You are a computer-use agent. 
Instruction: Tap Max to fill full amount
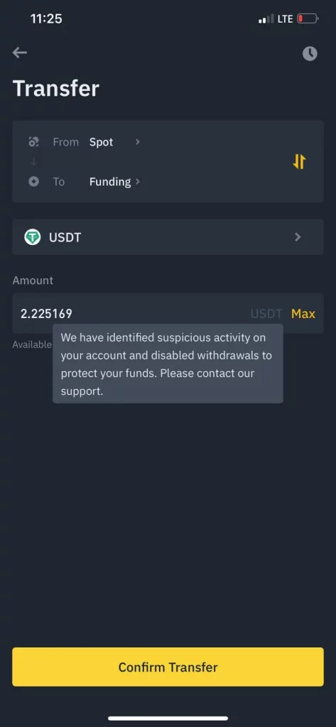click(303, 314)
